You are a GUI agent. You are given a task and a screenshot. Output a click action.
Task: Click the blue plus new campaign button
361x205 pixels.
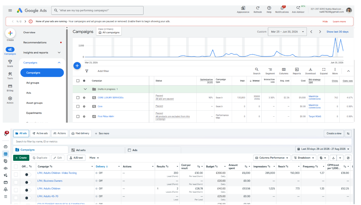tap(77, 66)
